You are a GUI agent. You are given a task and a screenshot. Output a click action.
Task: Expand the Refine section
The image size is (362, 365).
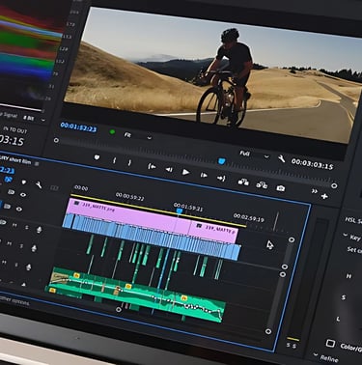(325, 357)
